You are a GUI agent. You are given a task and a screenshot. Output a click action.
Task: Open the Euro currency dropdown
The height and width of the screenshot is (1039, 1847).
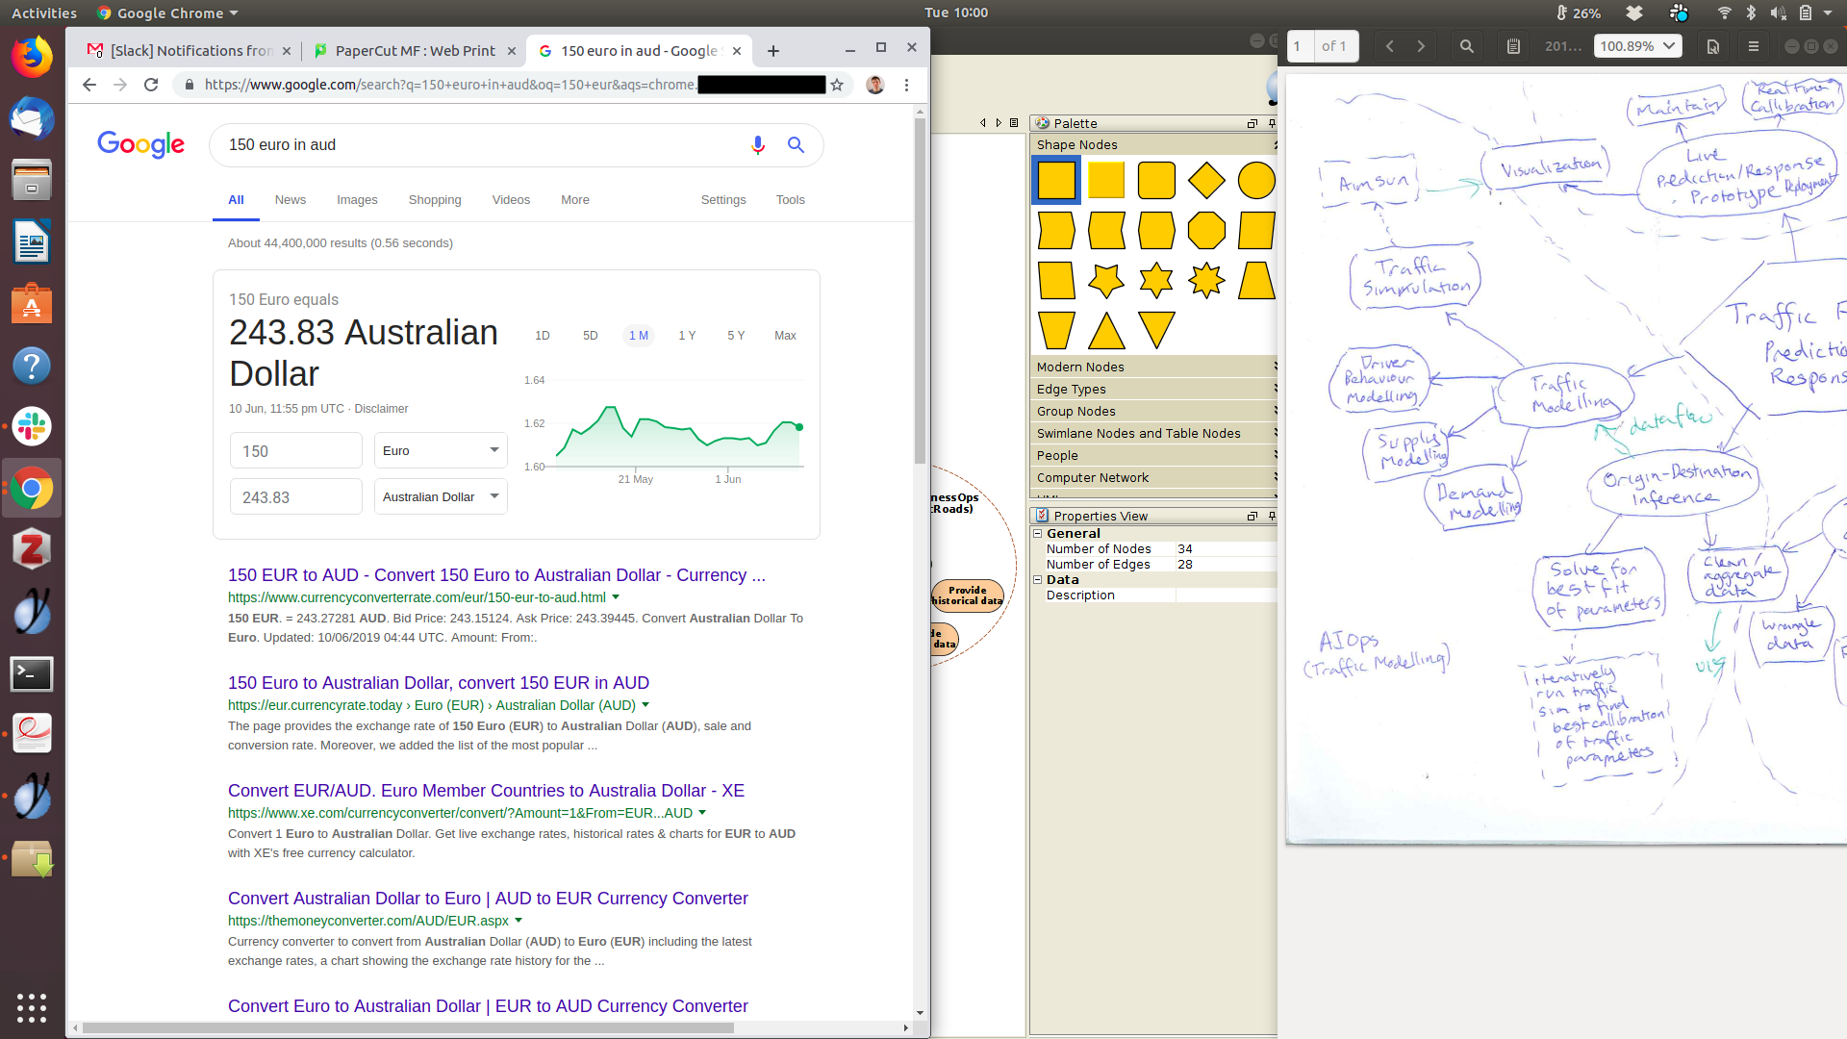pyautogui.click(x=441, y=450)
